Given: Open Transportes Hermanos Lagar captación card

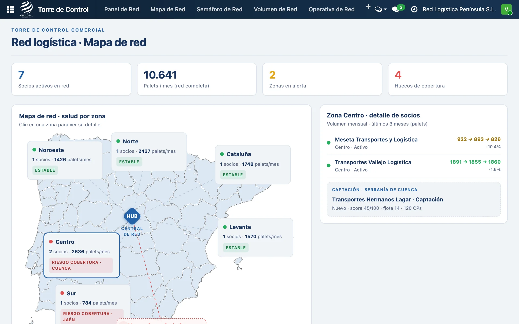Looking at the screenshot, I should click(x=414, y=199).
